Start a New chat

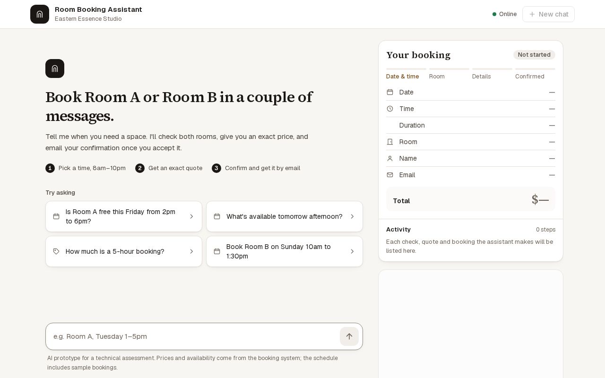(548, 14)
